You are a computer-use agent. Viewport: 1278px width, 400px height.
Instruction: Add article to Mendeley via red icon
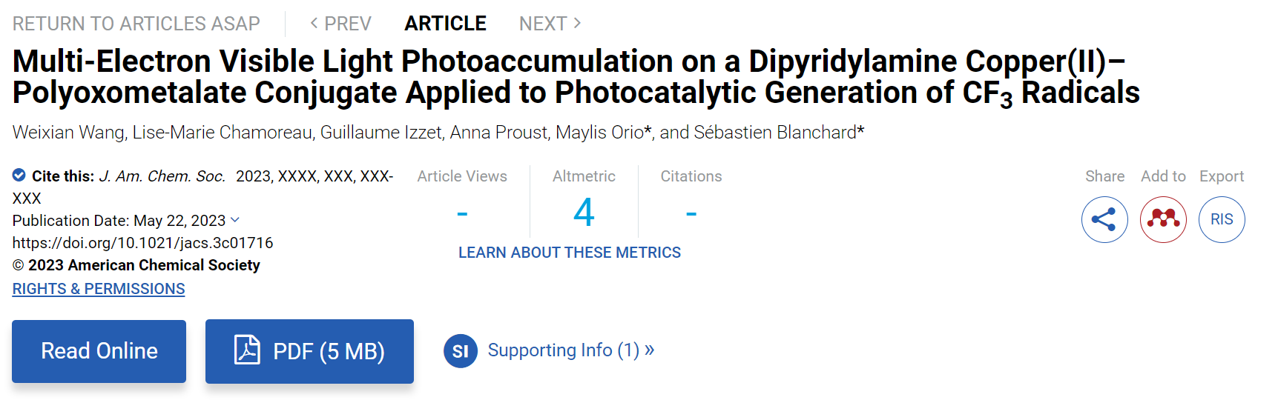[x=1163, y=219]
